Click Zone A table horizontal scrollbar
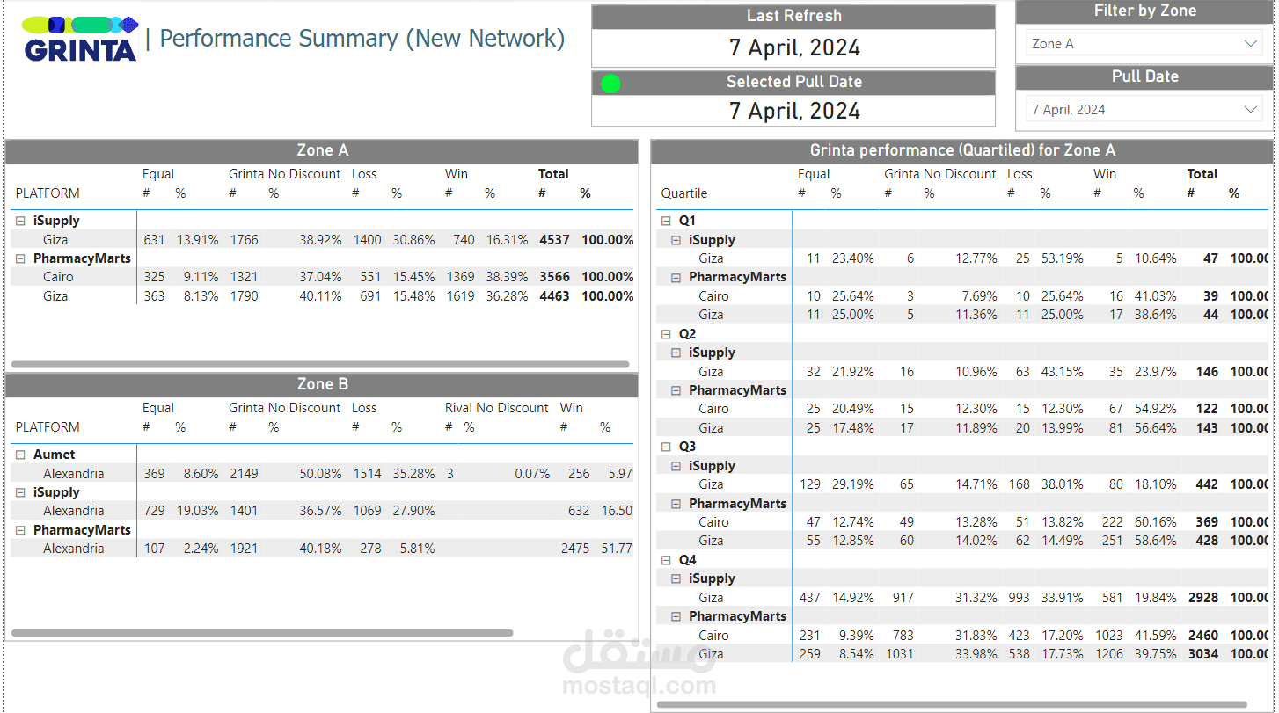The width and height of the screenshot is (1279, 713). coord(320,364)
